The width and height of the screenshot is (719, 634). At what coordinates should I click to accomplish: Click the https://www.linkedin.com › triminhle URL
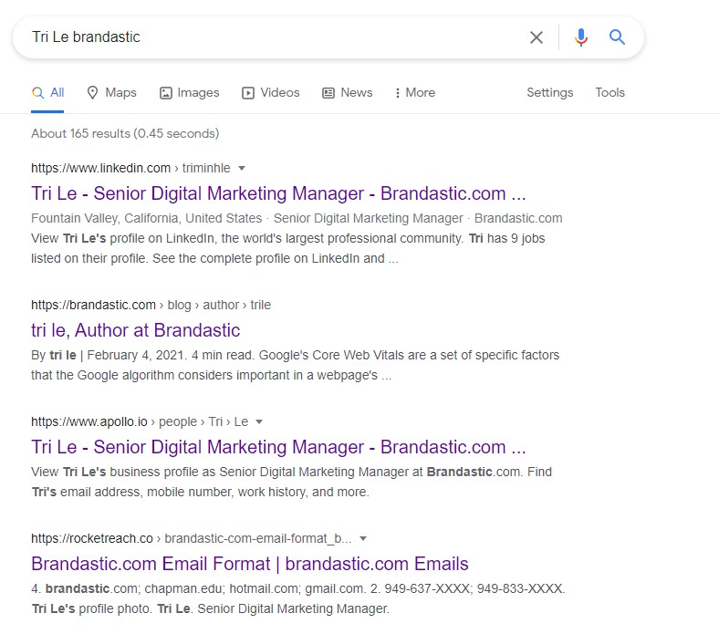pyautogui.click(x=130, y=168)
